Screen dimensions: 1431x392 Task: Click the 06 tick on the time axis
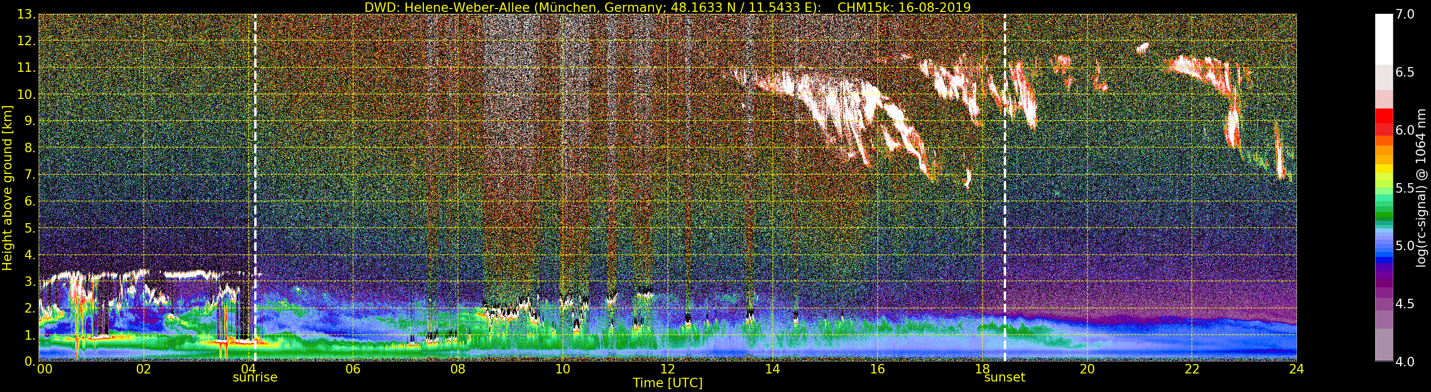coord(353,369)
